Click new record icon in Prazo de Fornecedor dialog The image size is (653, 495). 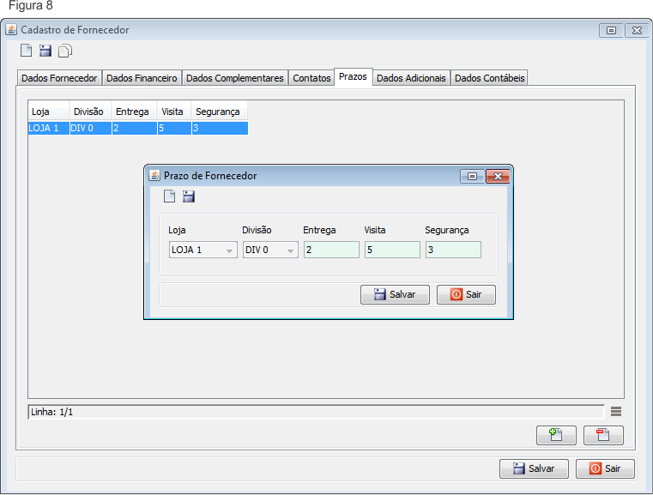(170, 196)
